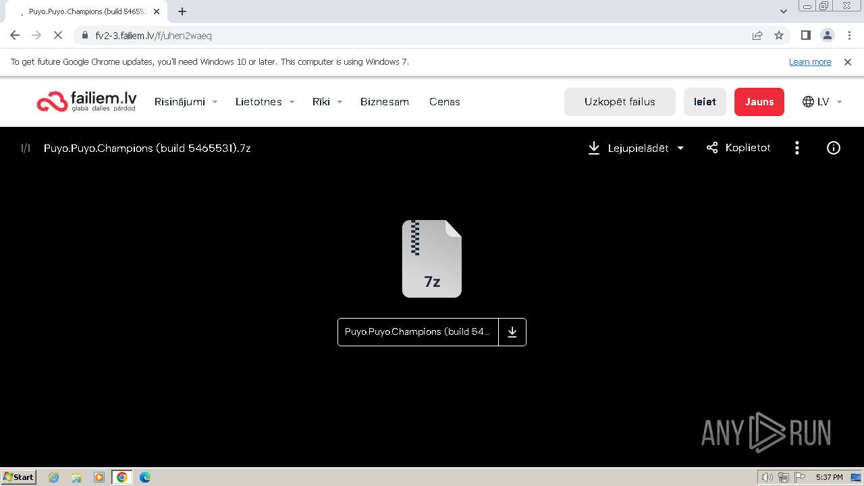View site info via the lock icon

pyautogui.click(x=84, y=36)
